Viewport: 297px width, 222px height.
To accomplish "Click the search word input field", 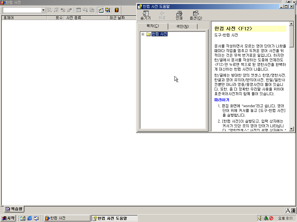I will [22, 10].
